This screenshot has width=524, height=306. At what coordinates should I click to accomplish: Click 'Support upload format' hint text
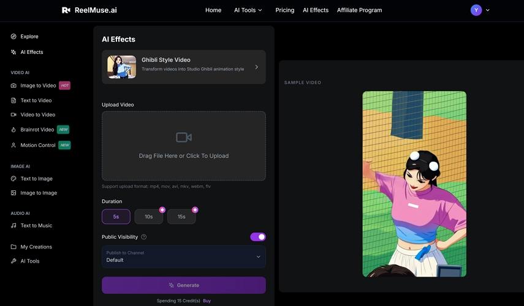click(x=156, y=186)
